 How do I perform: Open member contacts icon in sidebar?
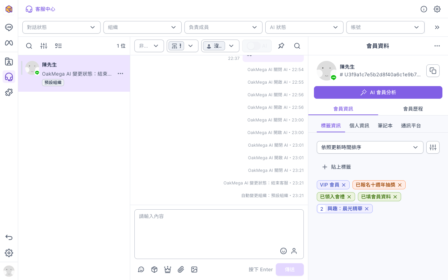point(9,62)
